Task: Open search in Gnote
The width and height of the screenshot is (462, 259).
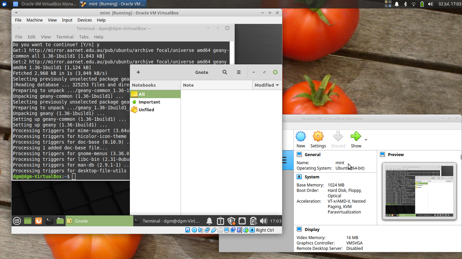Action: 225,72
